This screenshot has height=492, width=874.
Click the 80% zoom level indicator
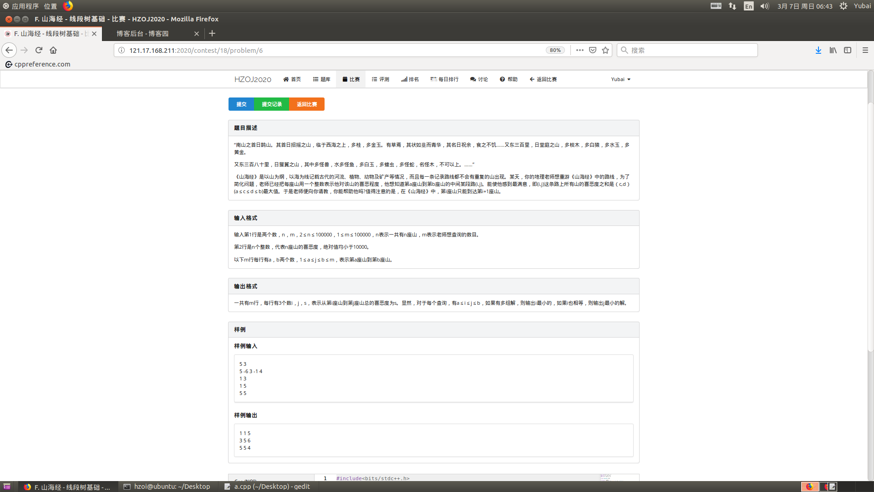coord(555,50)
